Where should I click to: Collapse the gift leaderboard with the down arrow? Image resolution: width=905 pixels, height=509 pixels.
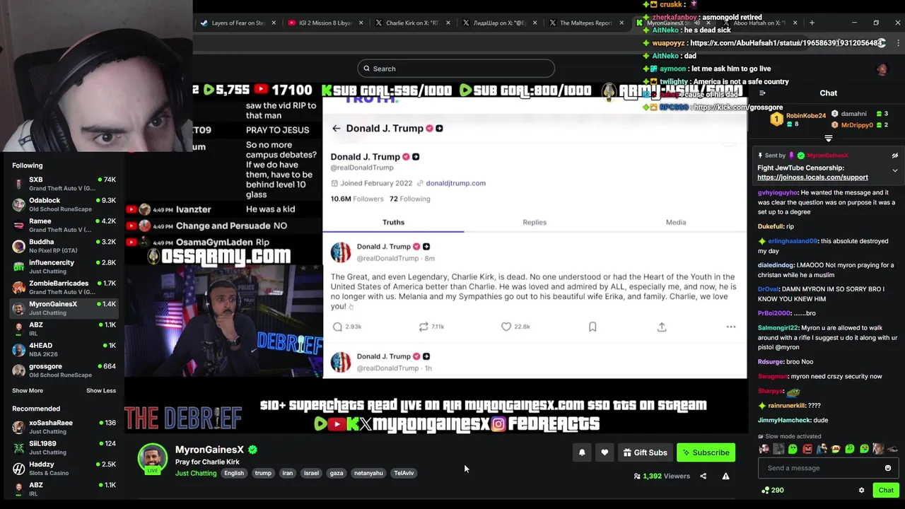click(829, 139)
